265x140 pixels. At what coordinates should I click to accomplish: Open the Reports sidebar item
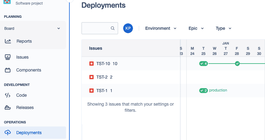[x=24, y=41]
